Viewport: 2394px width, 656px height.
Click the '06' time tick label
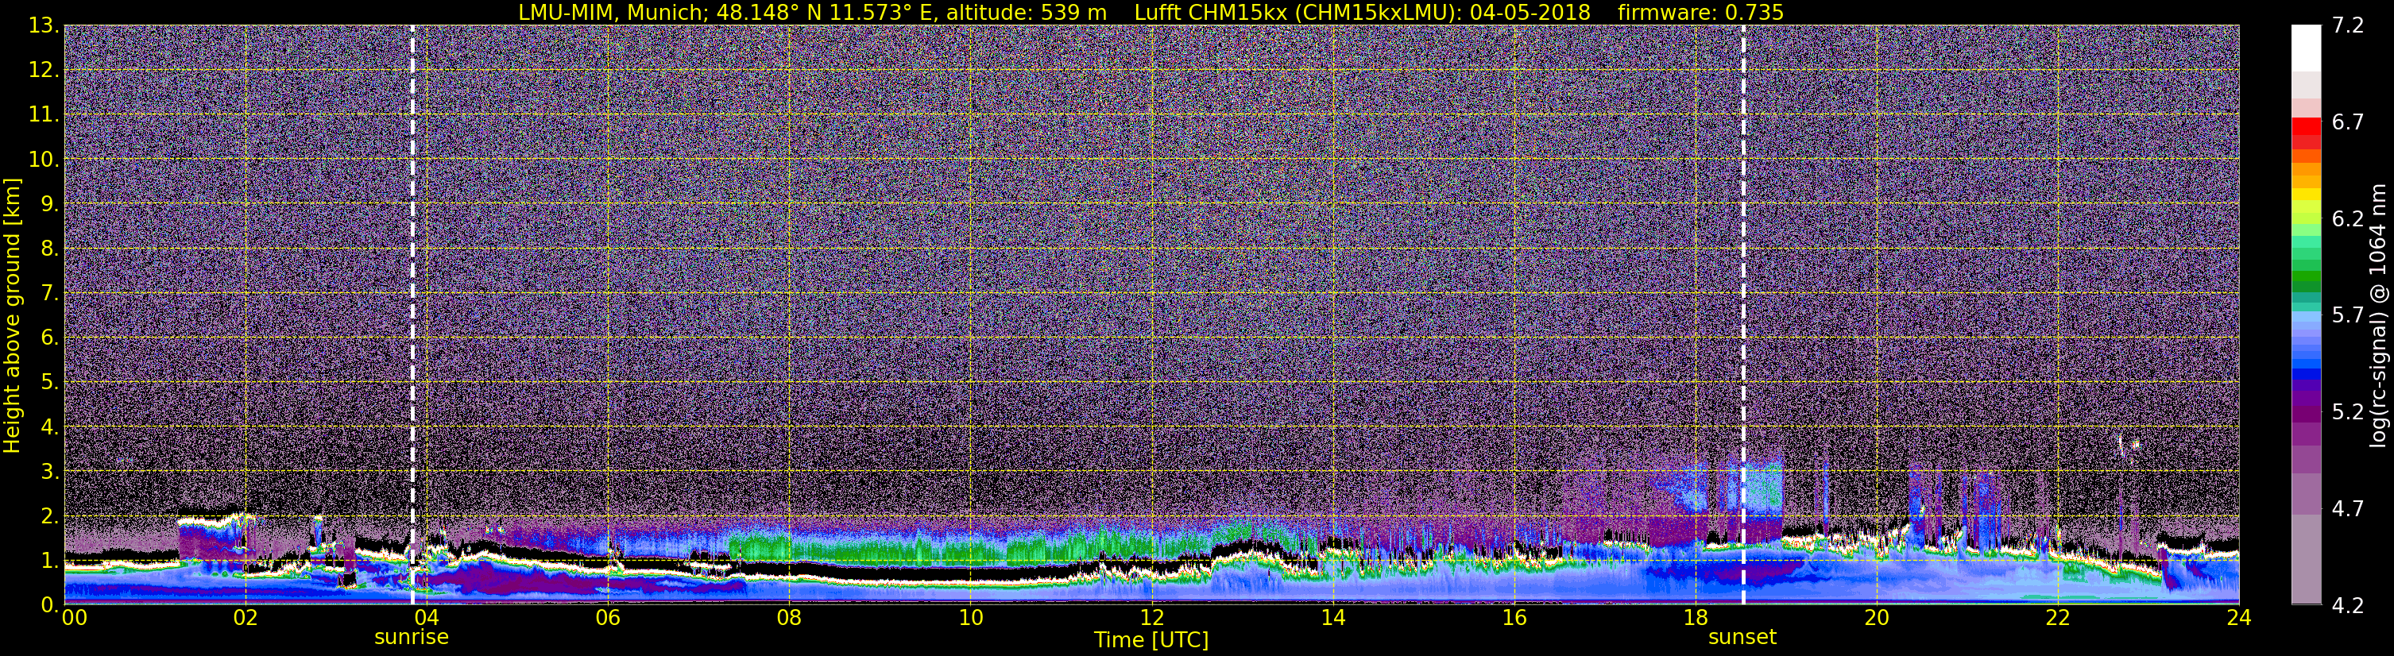click(x=607, y=617)
